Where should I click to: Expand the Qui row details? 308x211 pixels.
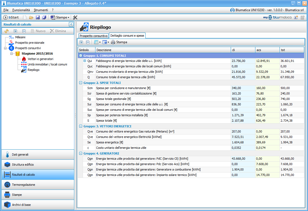85,61
